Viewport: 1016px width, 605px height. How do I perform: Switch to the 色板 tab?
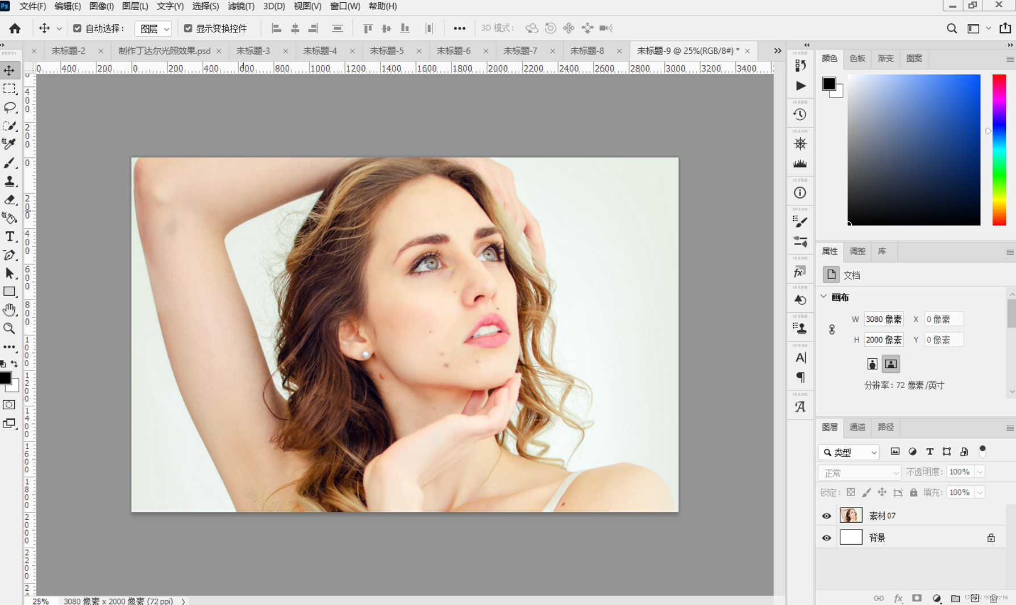point(857,58)
